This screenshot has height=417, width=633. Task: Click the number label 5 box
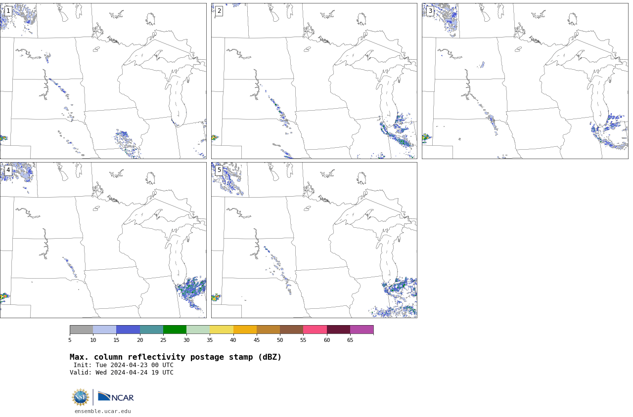point(219,170)
